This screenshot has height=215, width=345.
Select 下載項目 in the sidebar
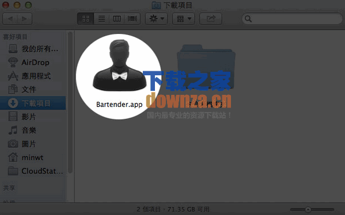click(x=33, y=103)
